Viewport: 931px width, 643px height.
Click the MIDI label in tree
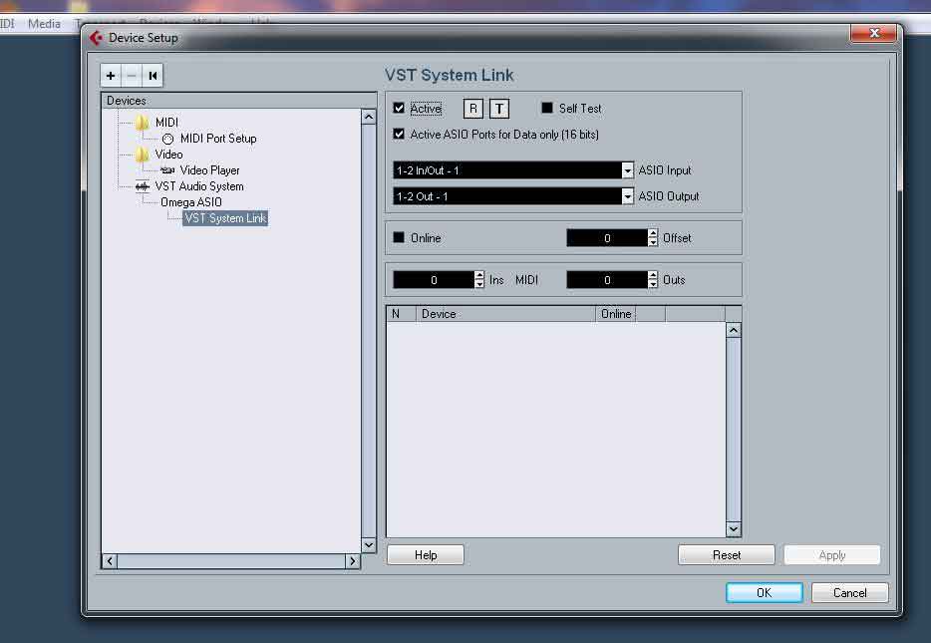[166, 123]
